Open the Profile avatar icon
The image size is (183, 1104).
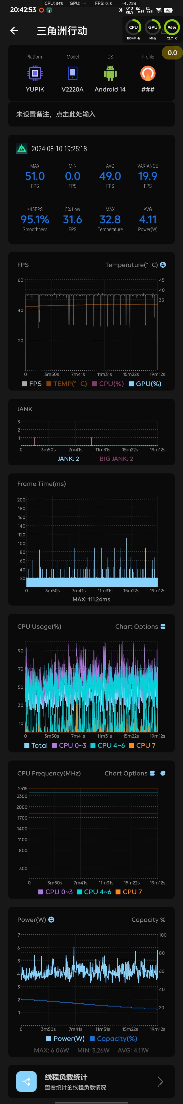[148, 73]
